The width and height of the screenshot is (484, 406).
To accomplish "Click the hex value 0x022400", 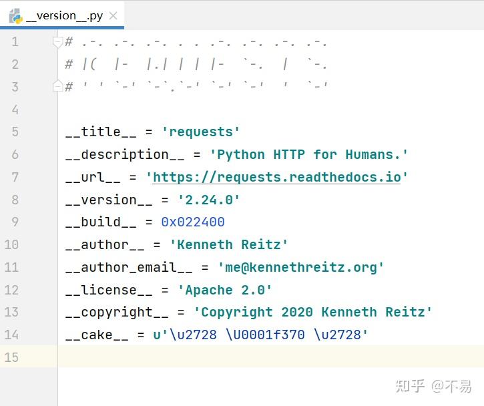I will click(193, 222).
